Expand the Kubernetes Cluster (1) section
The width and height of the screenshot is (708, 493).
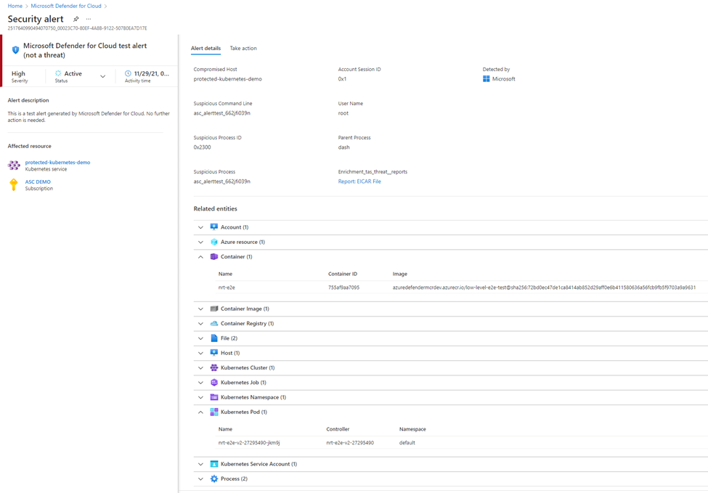click(200, 367)
